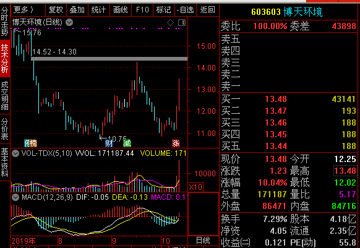Click the diamond icon above the chart
The height and width of the screenshot is (248, 360).
[x=170, y=22]
